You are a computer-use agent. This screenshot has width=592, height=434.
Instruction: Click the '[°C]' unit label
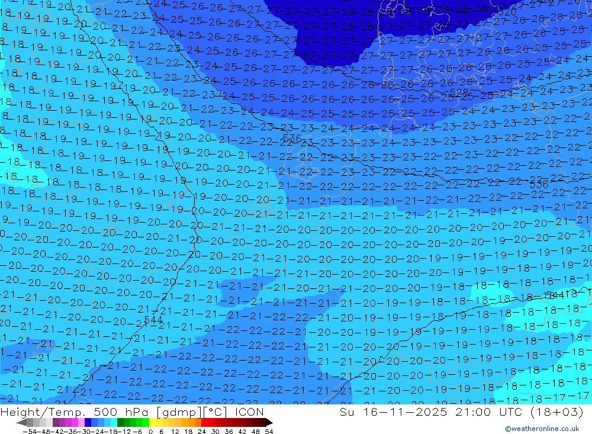(214, 412)
